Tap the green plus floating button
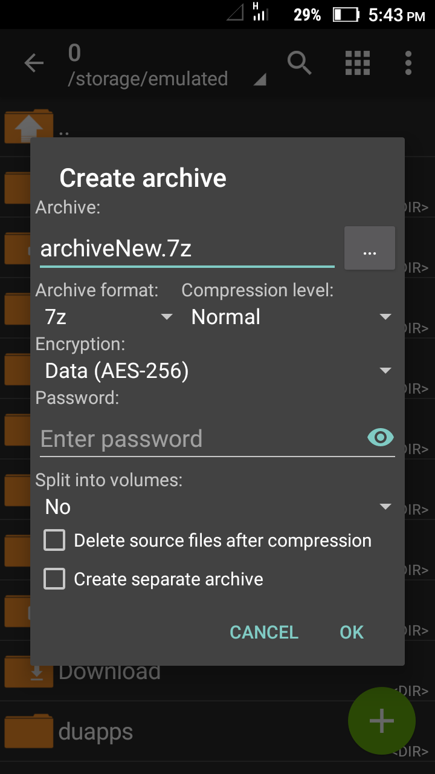The width and height of the screenshot is (435, 774). [382, 721]
